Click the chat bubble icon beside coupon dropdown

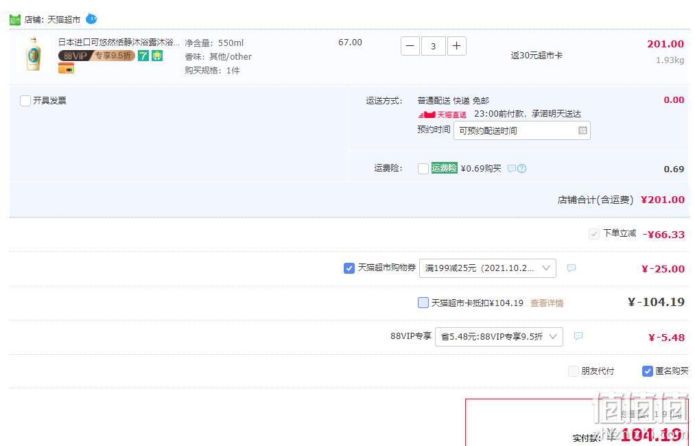point(572,268)
